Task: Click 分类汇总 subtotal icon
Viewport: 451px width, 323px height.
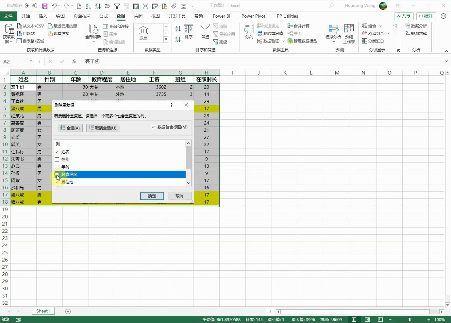Action: pyautogui.click(x=365, y=41)
